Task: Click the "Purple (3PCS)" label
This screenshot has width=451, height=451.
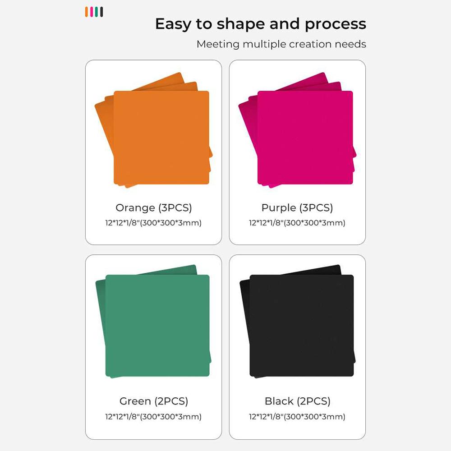Action: 297,208
